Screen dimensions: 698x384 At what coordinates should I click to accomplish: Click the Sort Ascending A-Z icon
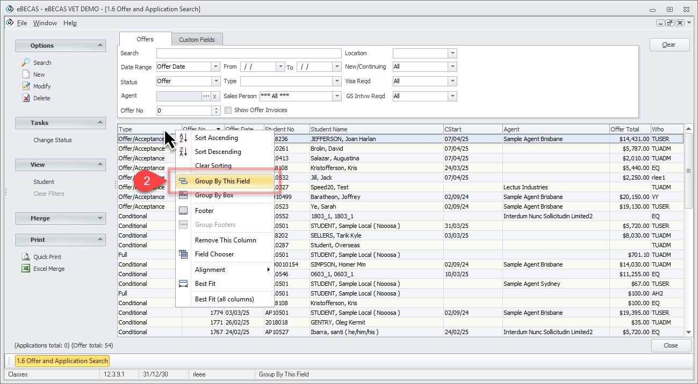(x=183, y=138)
